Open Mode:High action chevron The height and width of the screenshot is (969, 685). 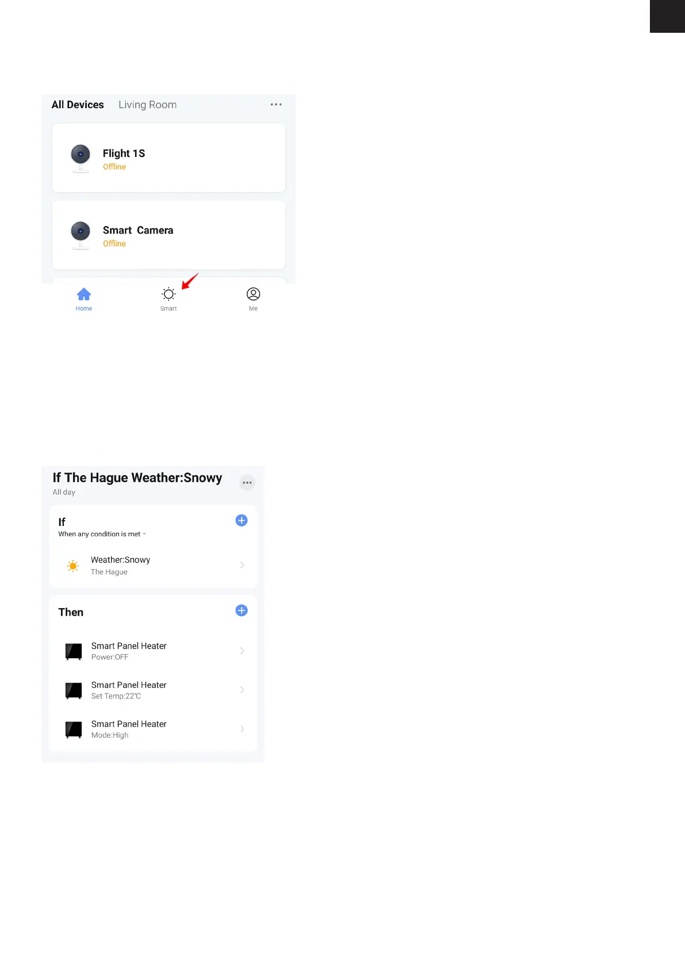click(242, 729)
